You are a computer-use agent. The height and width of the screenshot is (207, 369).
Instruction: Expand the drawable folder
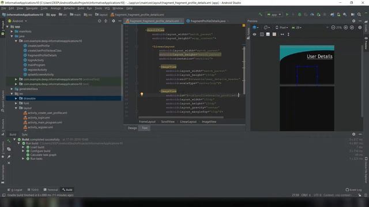pyautogui.click(x=16, y=98)
